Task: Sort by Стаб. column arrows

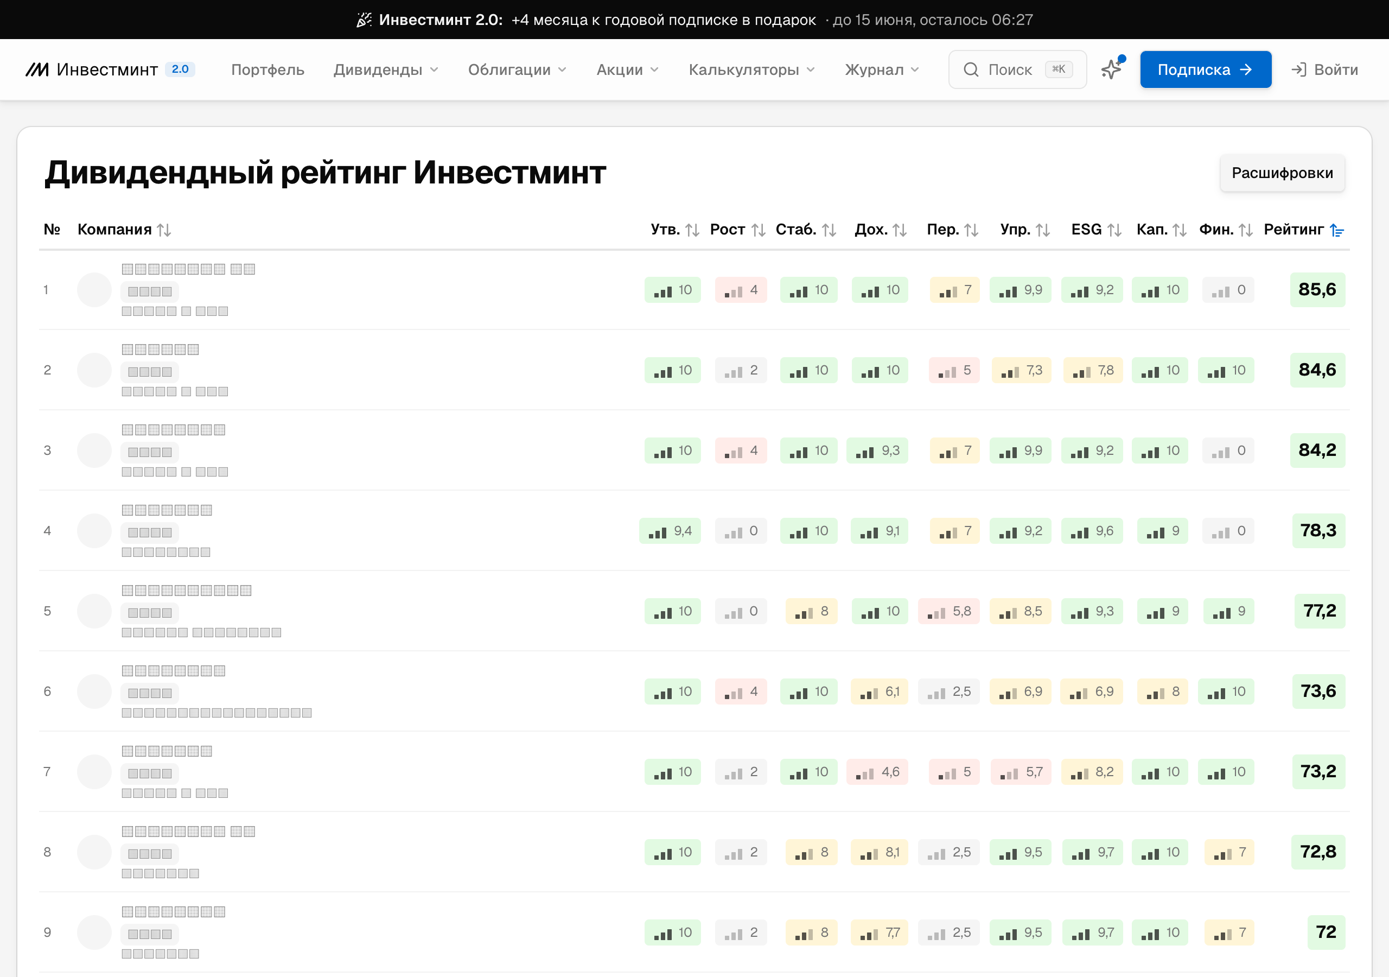Action: (830, 230)
